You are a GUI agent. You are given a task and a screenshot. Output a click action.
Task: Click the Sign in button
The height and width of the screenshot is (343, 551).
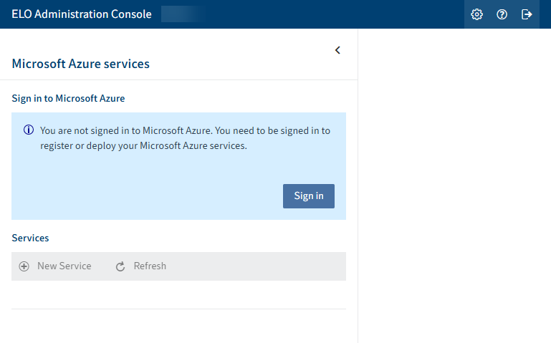point(309,196)
